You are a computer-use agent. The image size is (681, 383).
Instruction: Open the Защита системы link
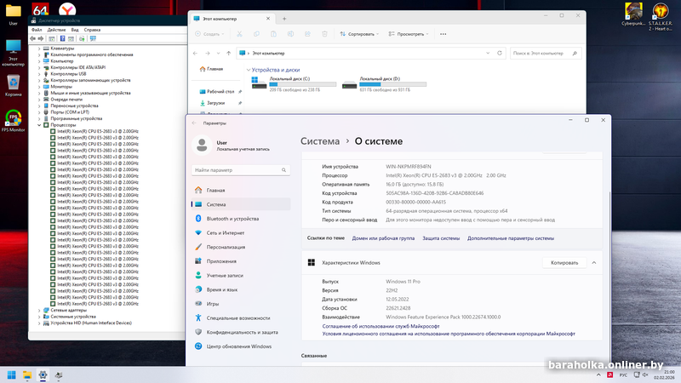(x=441, y=238)
